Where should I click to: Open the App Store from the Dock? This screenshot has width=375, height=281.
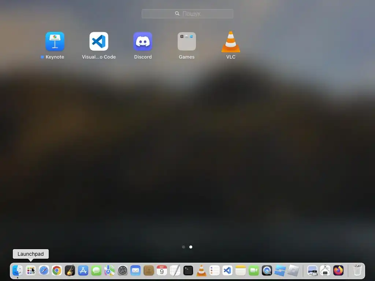tap(83, 270)
